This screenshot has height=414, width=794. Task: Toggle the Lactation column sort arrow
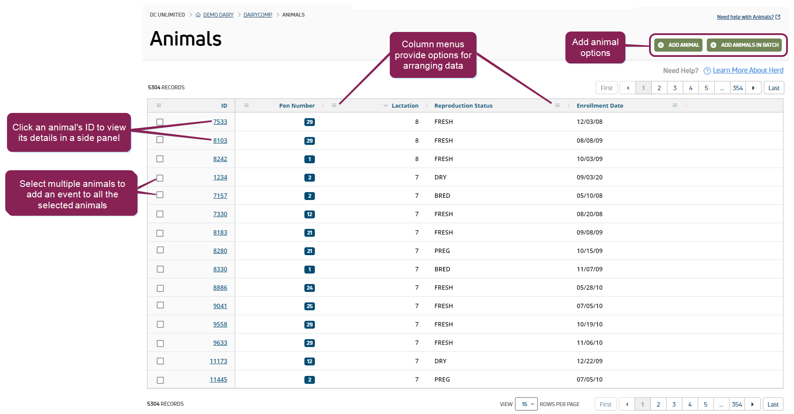pyautogui.click(x=385, y=105)
